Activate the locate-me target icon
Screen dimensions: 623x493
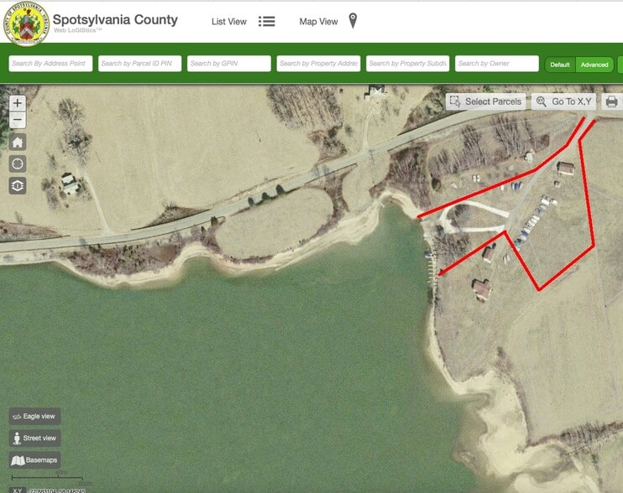18,163
